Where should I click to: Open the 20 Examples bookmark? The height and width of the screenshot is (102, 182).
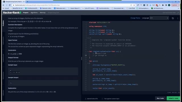[143, 8]
